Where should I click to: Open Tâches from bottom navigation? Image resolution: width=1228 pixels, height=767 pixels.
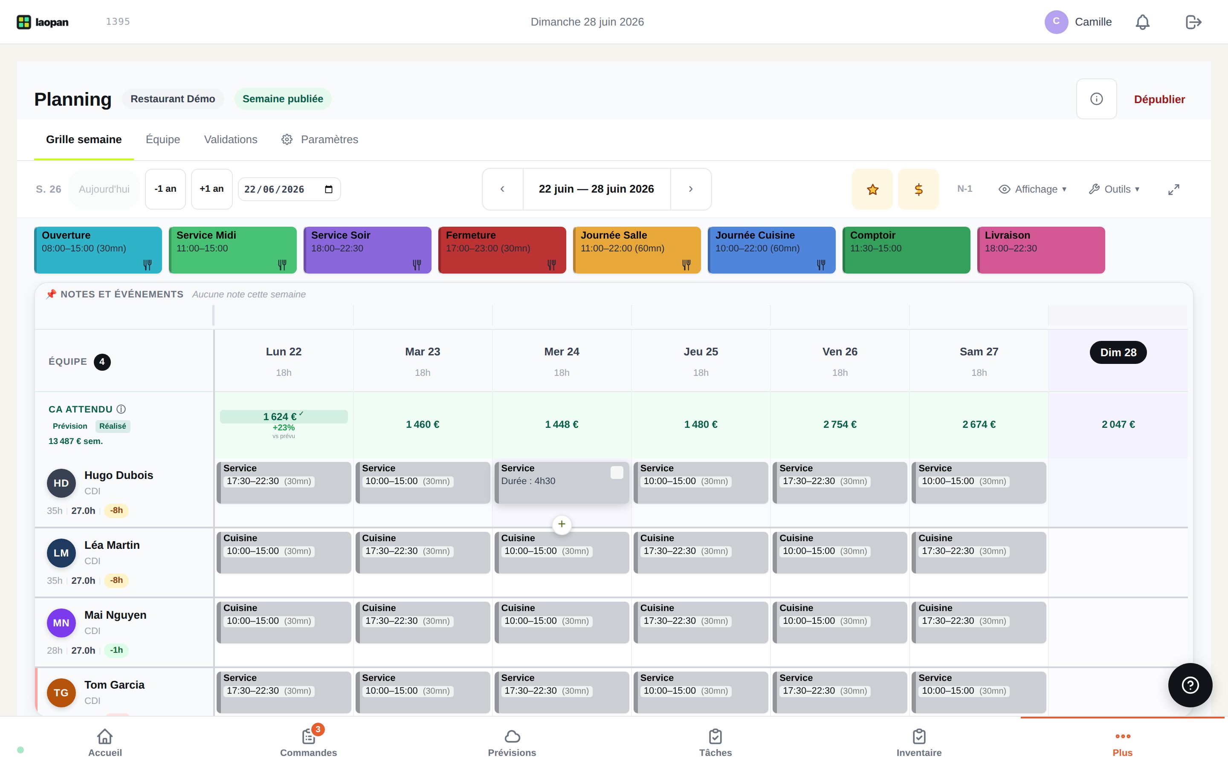pyautogui.click(x=715, y=743)
